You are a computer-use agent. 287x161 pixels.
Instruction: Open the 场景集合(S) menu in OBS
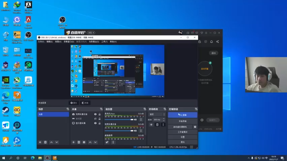[x=94, y=42]
